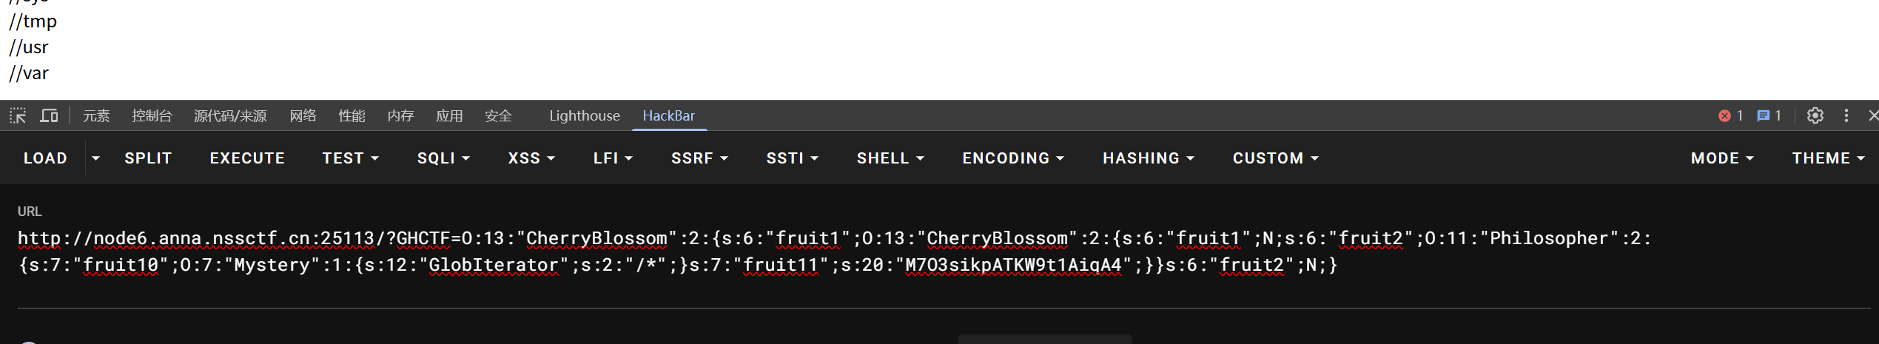Screen dimensions: 1879x344
Task: Select the HackBar tab
Action: click(x=668, y=115)
